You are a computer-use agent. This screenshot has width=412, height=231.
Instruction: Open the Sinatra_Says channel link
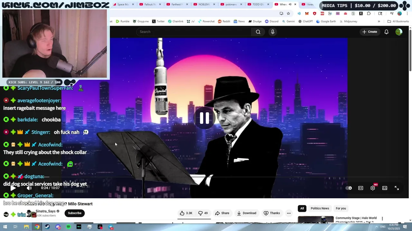click(x=45, y=211)
